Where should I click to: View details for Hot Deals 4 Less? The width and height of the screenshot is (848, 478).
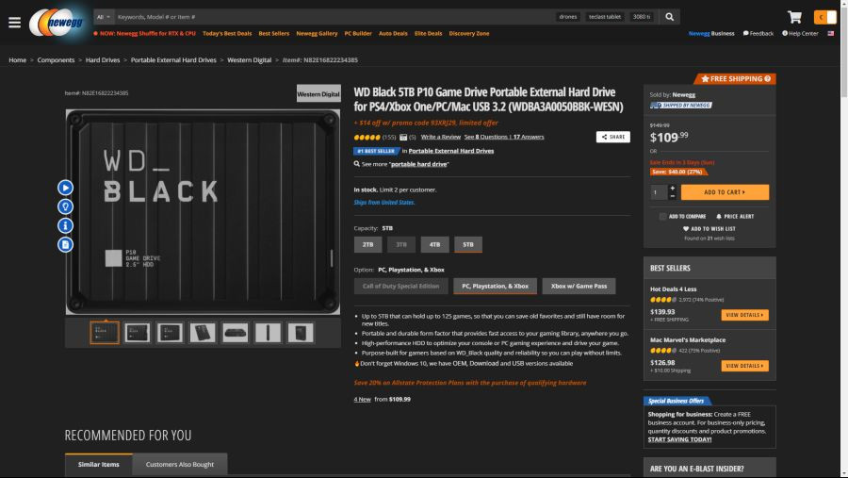[x=744, y=315]
